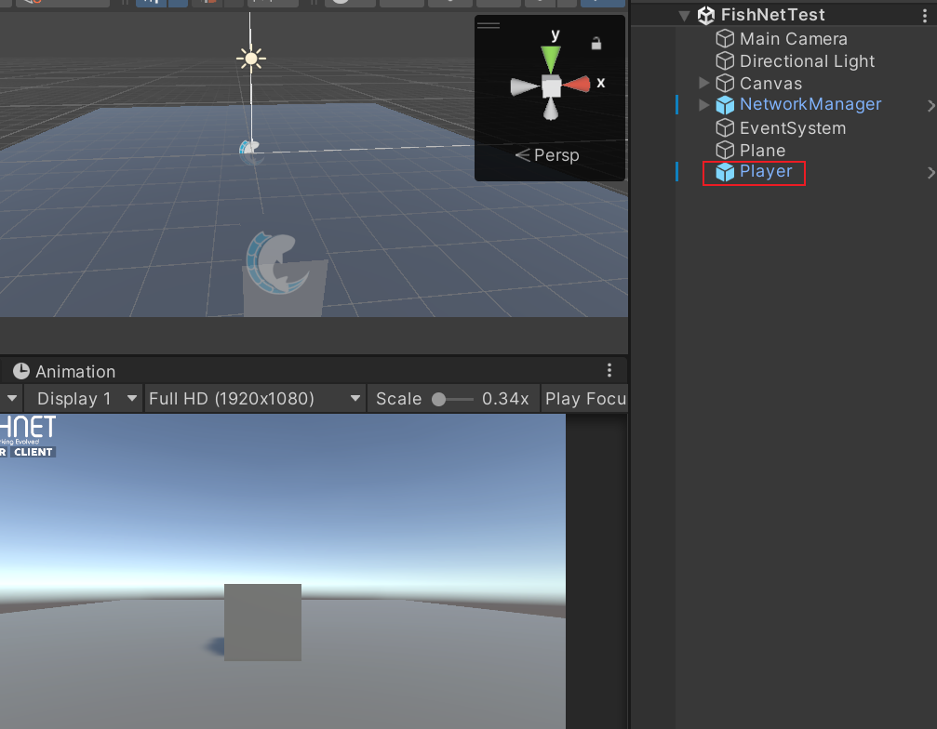Select Main Camera in the Hierarchy
The width and height of the screenshot is (937, 729).
(x=793, y=39)
